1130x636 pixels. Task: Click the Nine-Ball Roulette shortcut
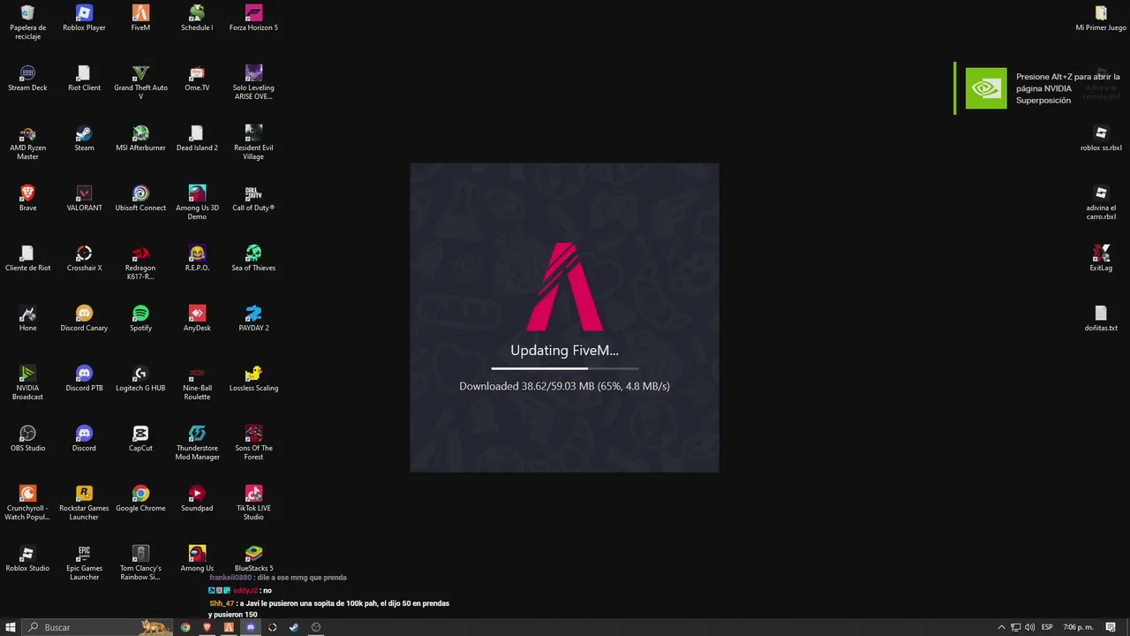coord(197,382)
